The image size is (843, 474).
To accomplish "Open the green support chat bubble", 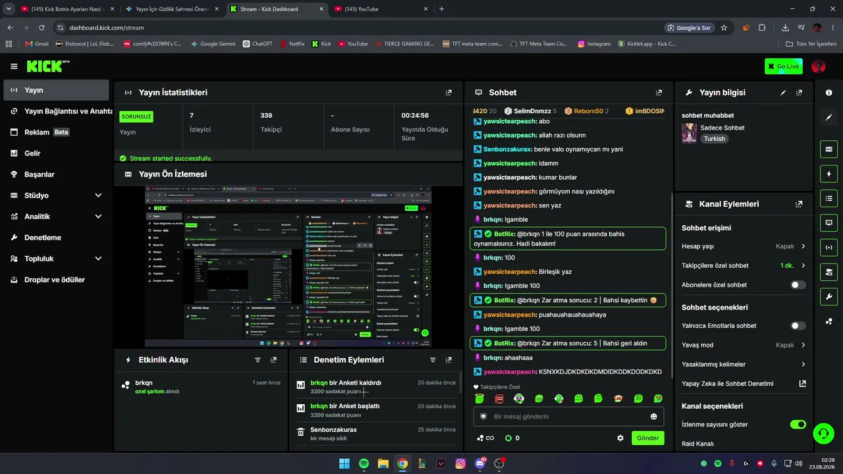I will [x=823, y=433].
